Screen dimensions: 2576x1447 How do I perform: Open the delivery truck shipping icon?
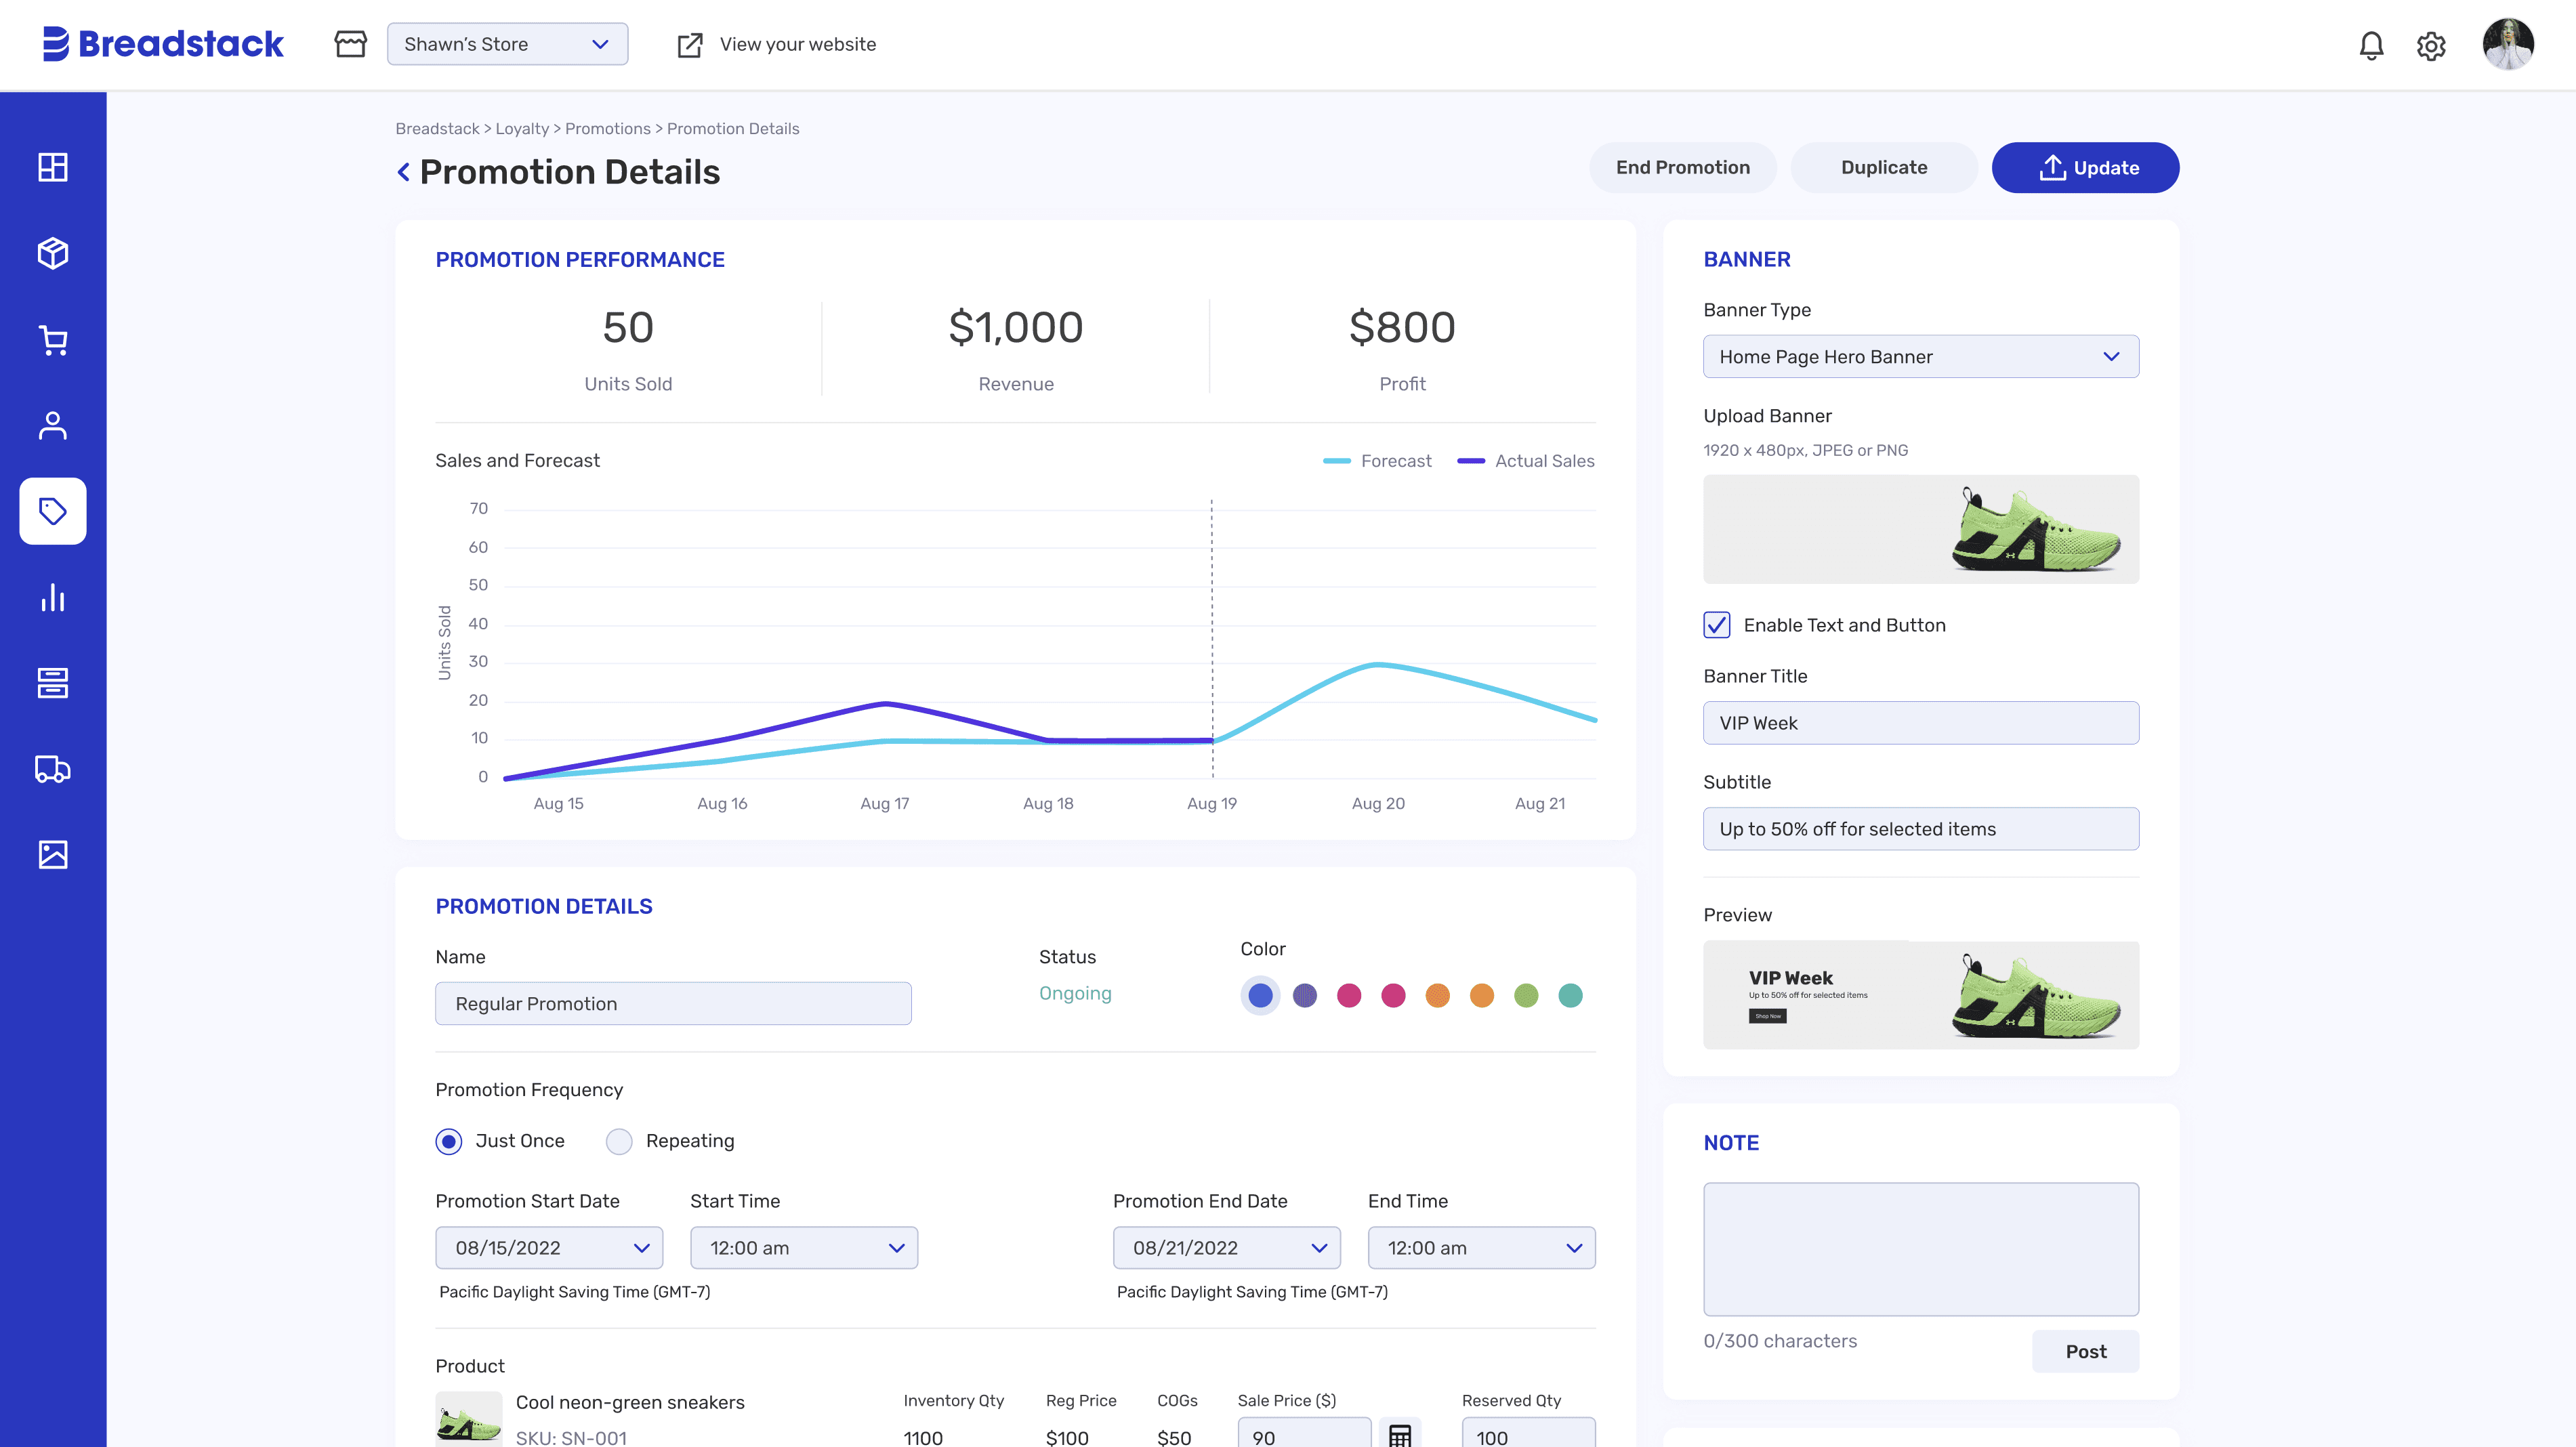(x=53, y=769)
